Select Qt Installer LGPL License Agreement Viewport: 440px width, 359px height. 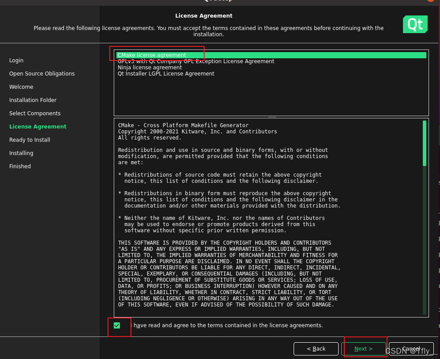point(166,74)
